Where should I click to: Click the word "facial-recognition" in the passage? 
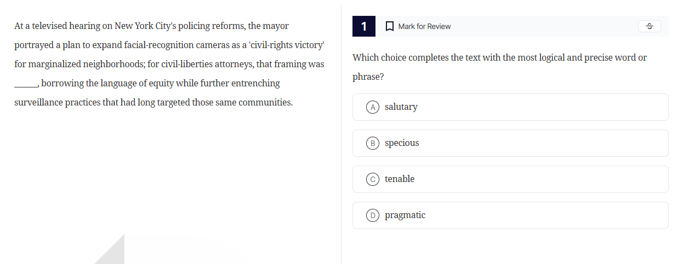[159, 45]
